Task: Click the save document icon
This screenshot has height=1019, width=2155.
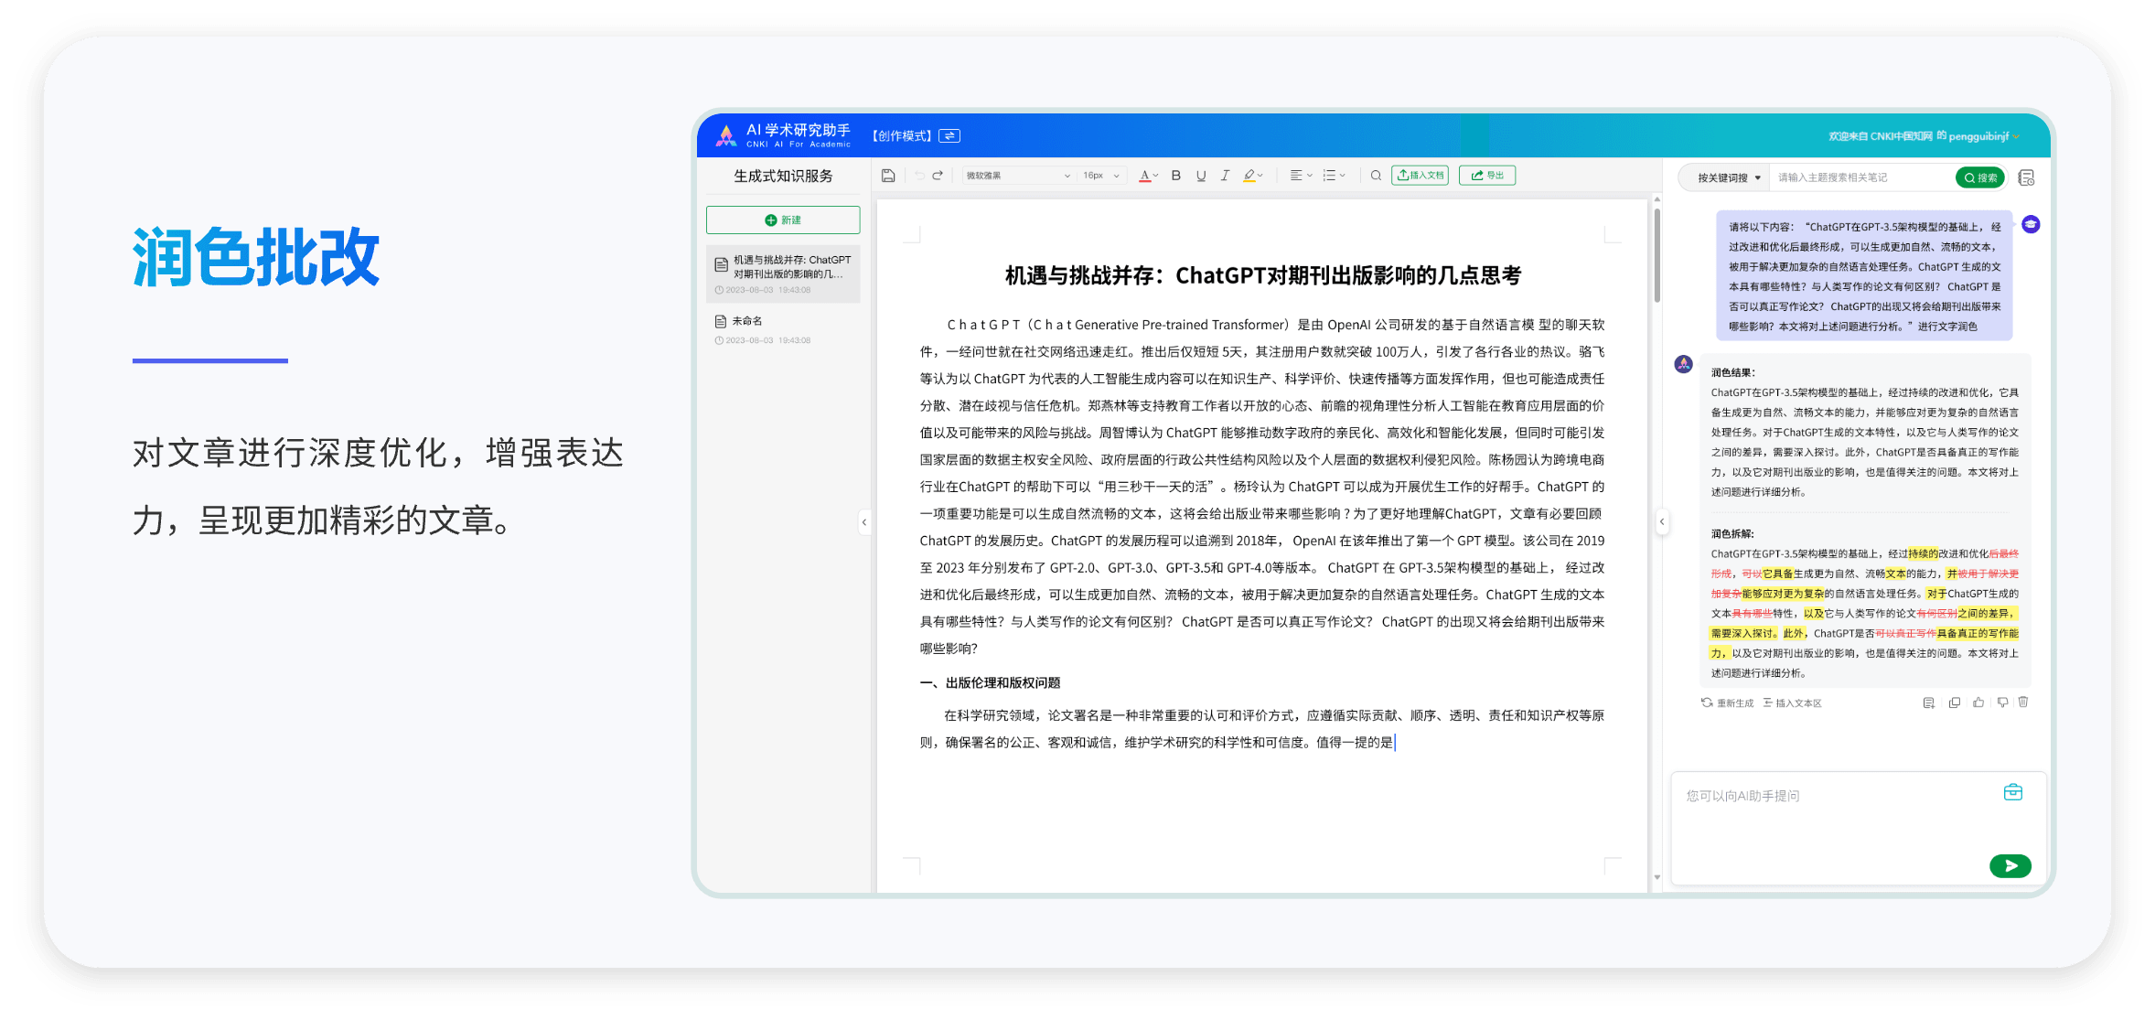Action: [888, 176]
